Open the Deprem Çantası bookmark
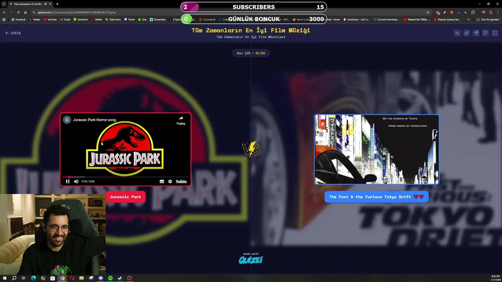Viewport: 502px width, 282px height. tap(447, 20)
